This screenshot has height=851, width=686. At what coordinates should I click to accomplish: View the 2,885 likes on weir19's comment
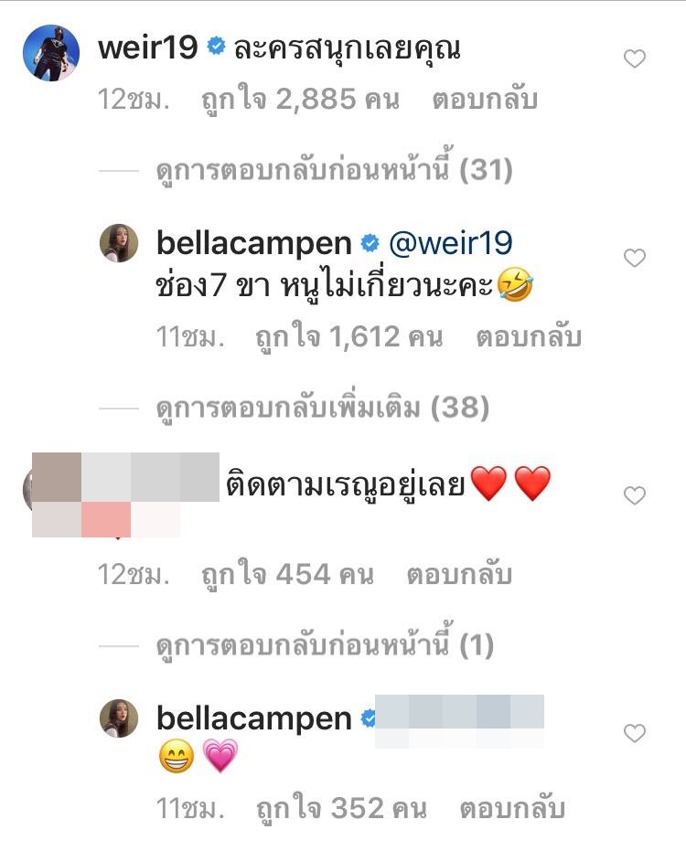(x=300, y=100)
